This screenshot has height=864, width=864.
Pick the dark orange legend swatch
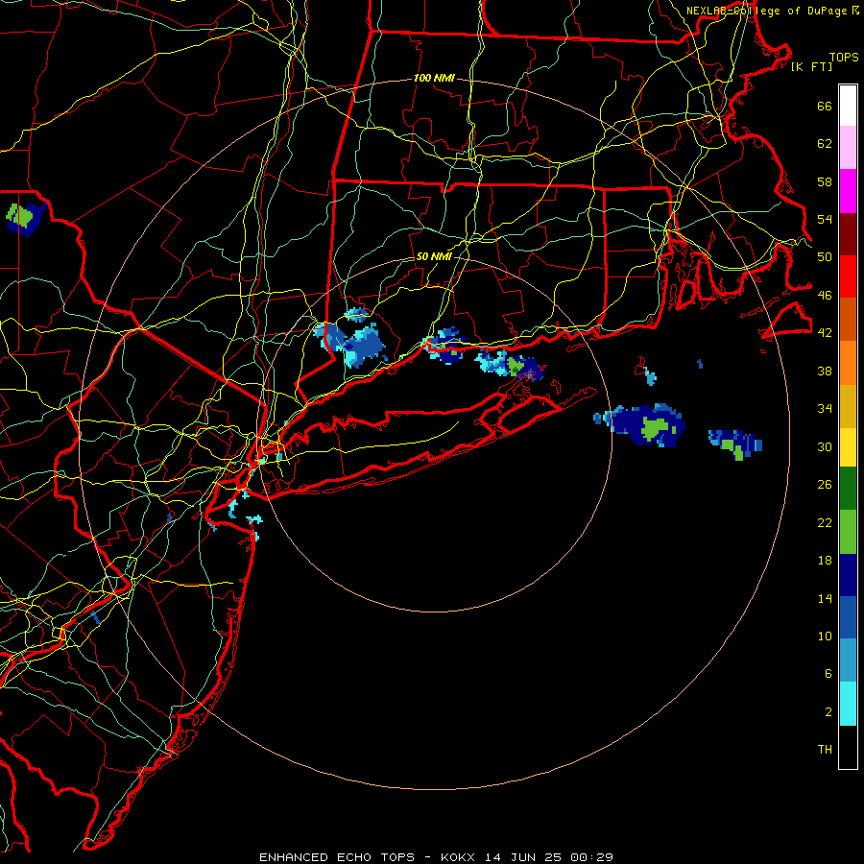tap(848, 320)
